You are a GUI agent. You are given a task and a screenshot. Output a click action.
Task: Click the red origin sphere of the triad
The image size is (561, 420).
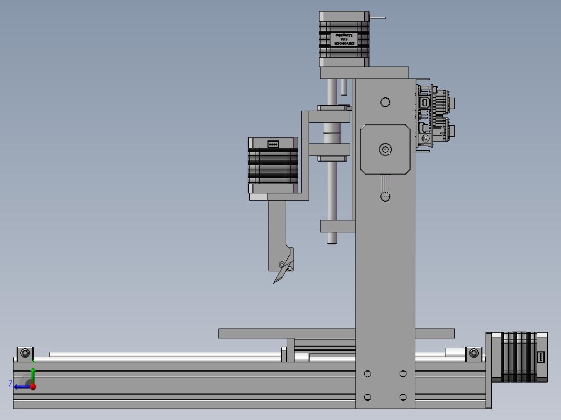(33, 386)
